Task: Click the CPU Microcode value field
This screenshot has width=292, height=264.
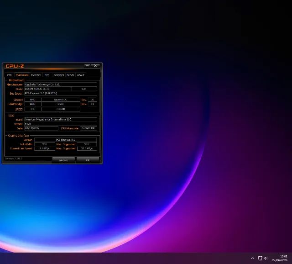Action: 89,128
